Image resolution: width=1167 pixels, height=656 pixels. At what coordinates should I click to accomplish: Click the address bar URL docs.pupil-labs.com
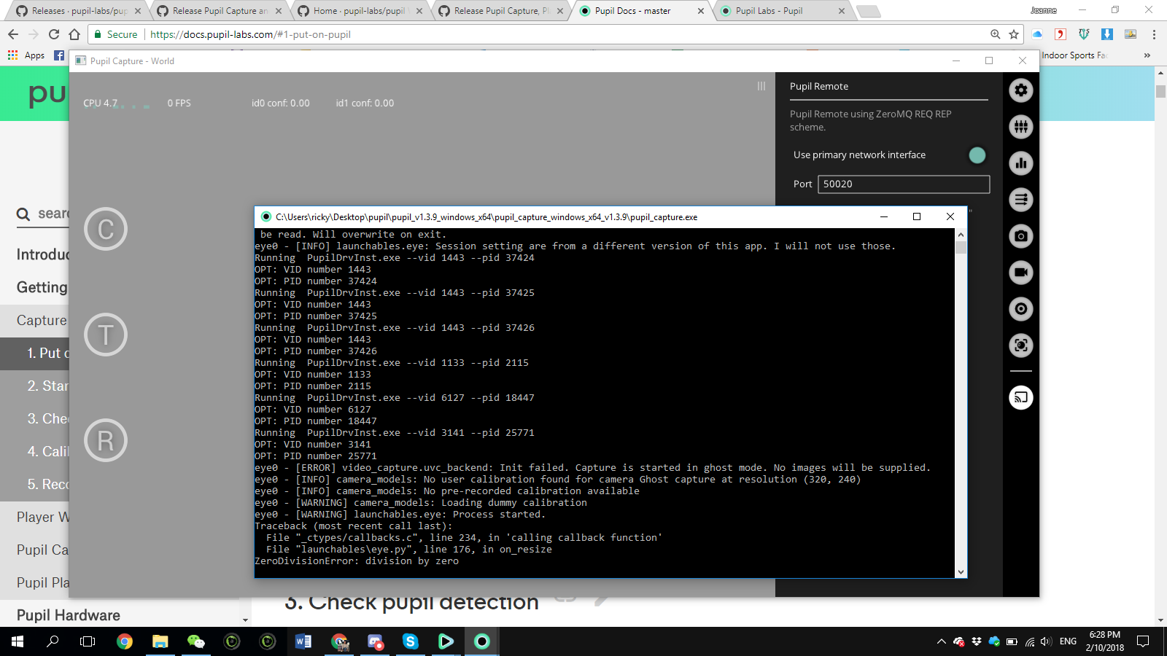point(250,34)
